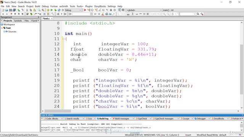
Task: Switch to the CppCheck log tab
Action: (142, 119)
